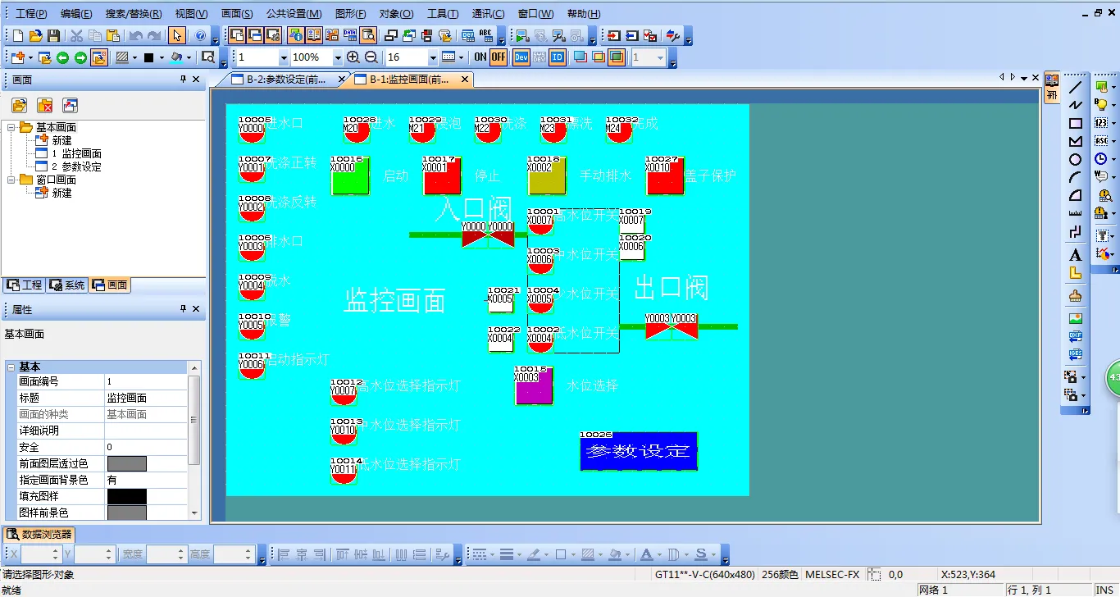Select 1 监控画面 in screen tree
The image size is (1120, 597).
click(x=76, y=153)
